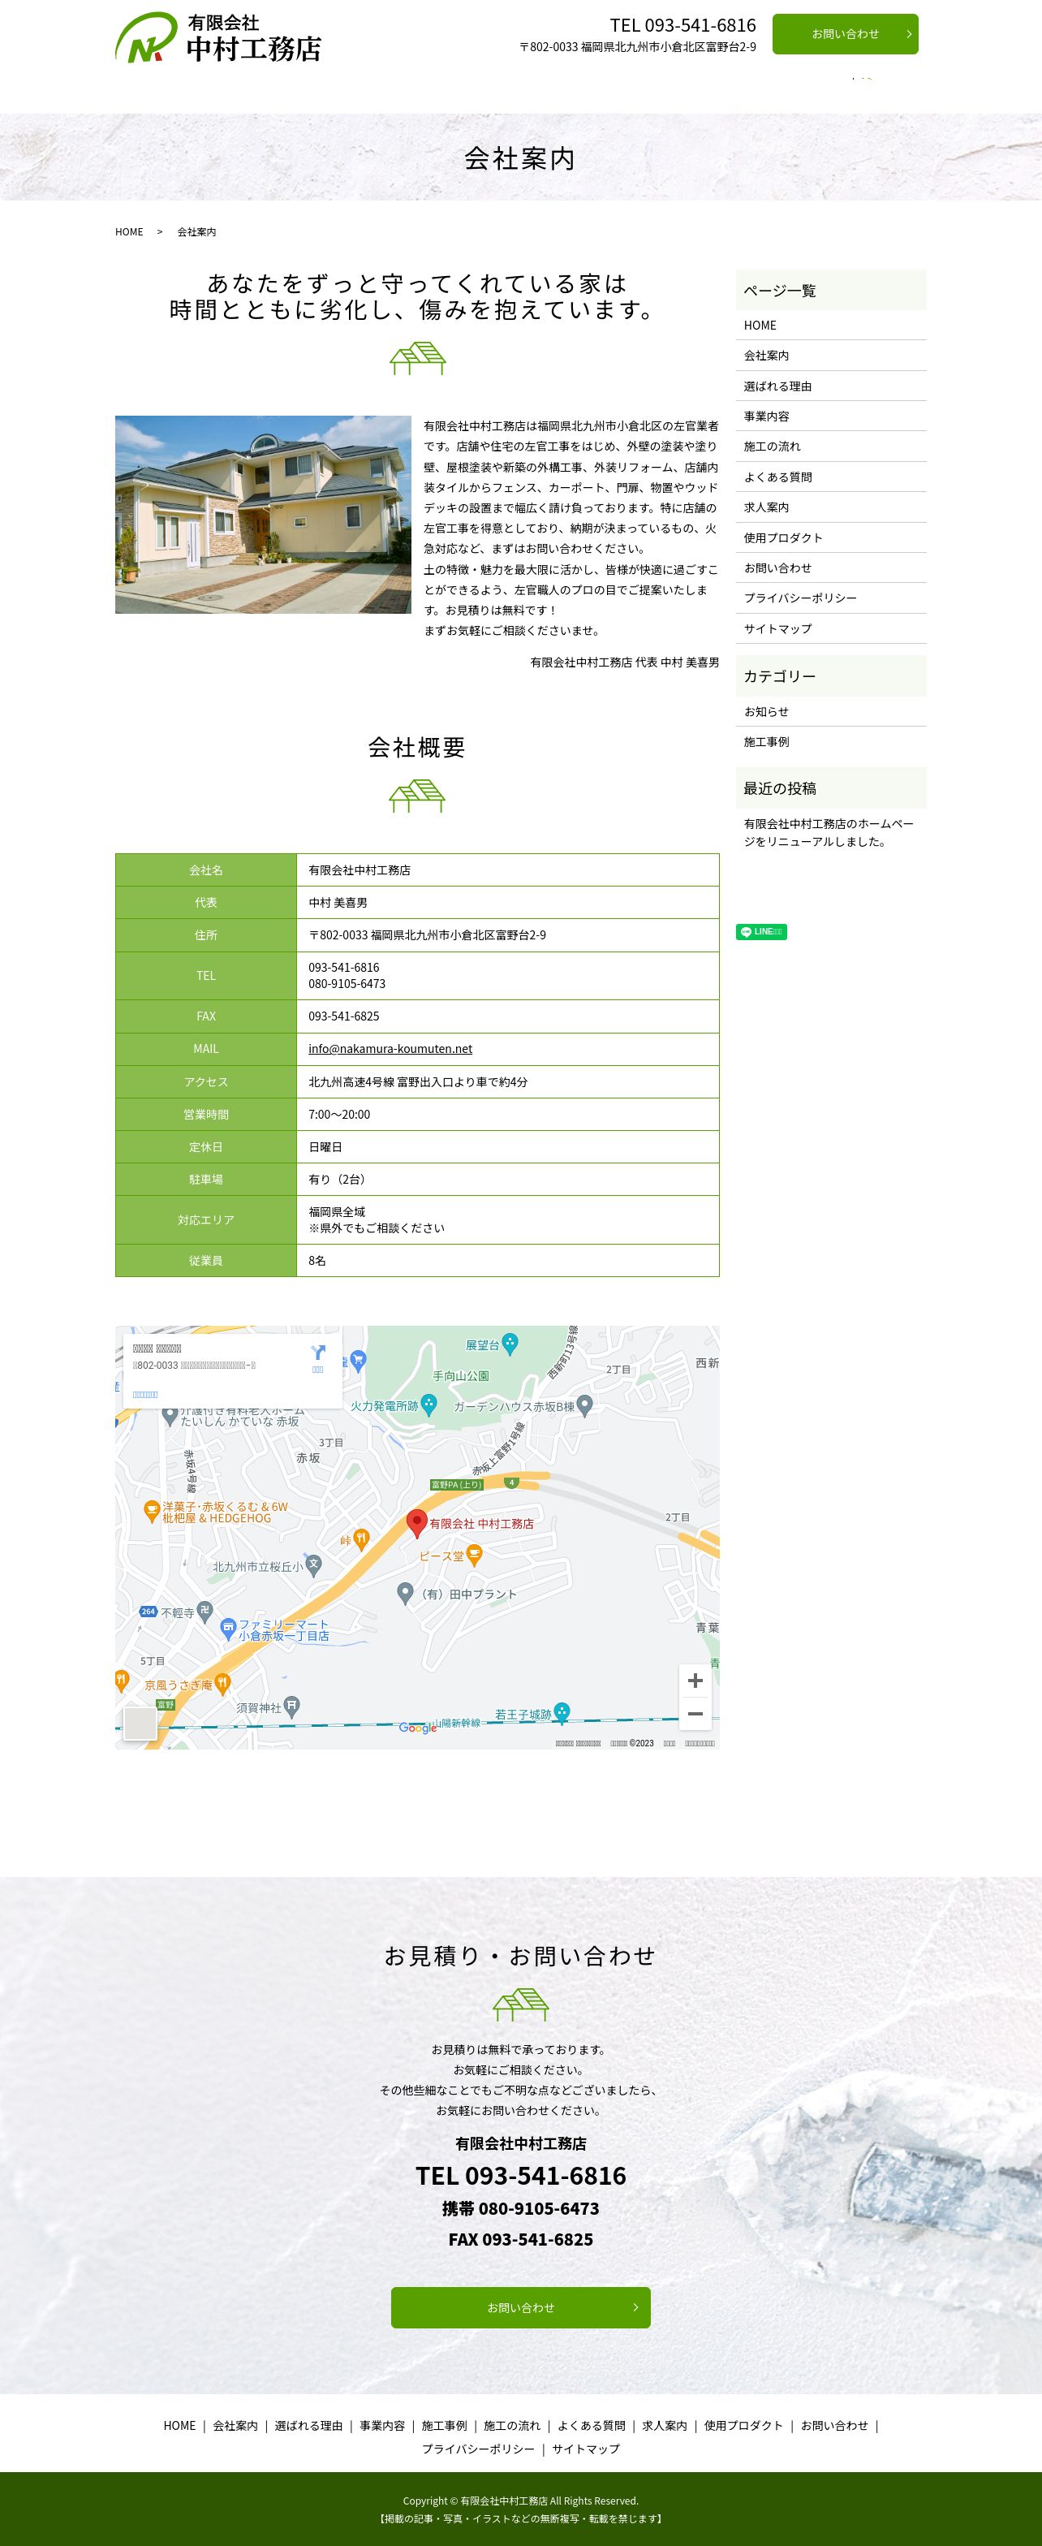
Task: Click the 北九州市立桜丘小 school marker
Action: click(313, 1564)
